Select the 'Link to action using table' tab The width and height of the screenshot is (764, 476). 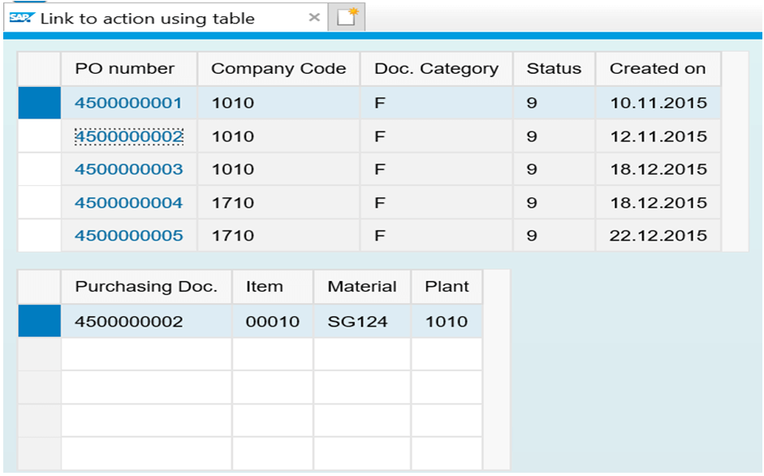point(165,18)
